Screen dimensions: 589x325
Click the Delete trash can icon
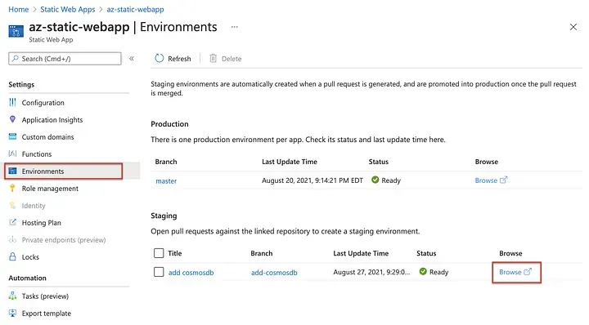pyautogui.click(x=213, y=58)
